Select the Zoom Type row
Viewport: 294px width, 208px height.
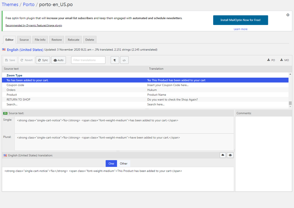pyautogui.click(x=145, y=75)
